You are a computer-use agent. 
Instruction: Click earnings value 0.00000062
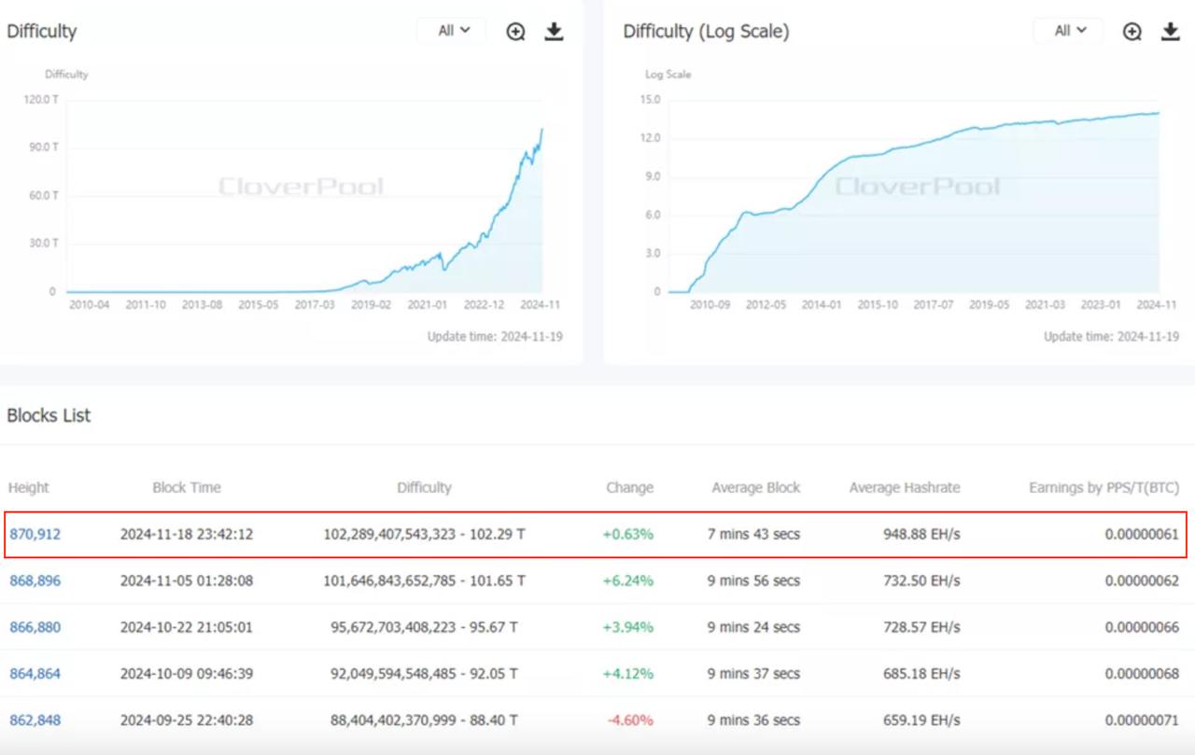pos(1142,580)
